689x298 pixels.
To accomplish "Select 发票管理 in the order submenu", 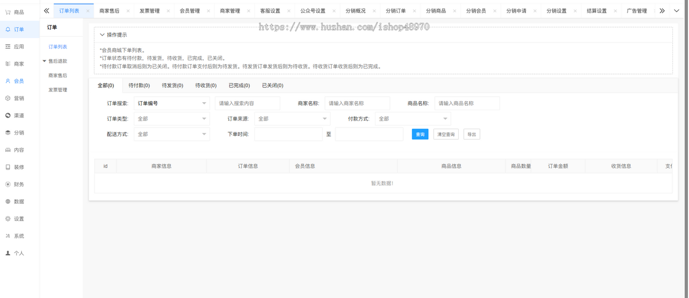I will (x=57, y=90).
